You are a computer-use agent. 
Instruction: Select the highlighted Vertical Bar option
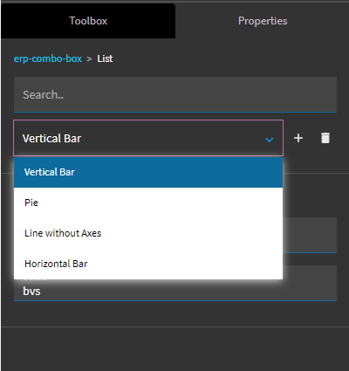148,172
